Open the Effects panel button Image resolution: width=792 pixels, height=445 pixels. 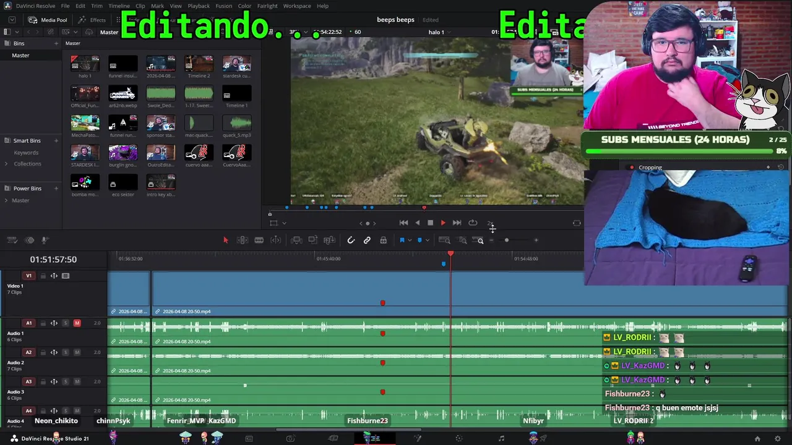pos(92,20)
